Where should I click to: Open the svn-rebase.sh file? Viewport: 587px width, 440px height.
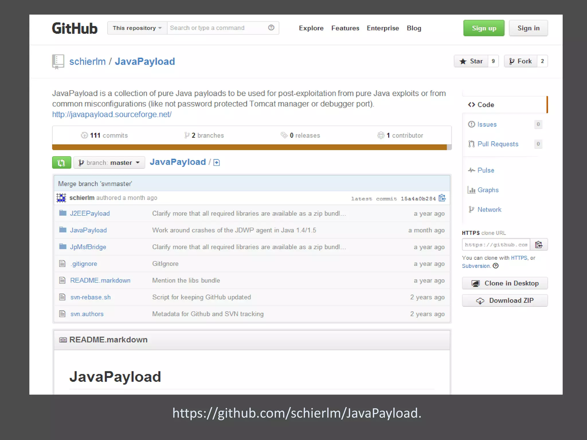[91, 297]
